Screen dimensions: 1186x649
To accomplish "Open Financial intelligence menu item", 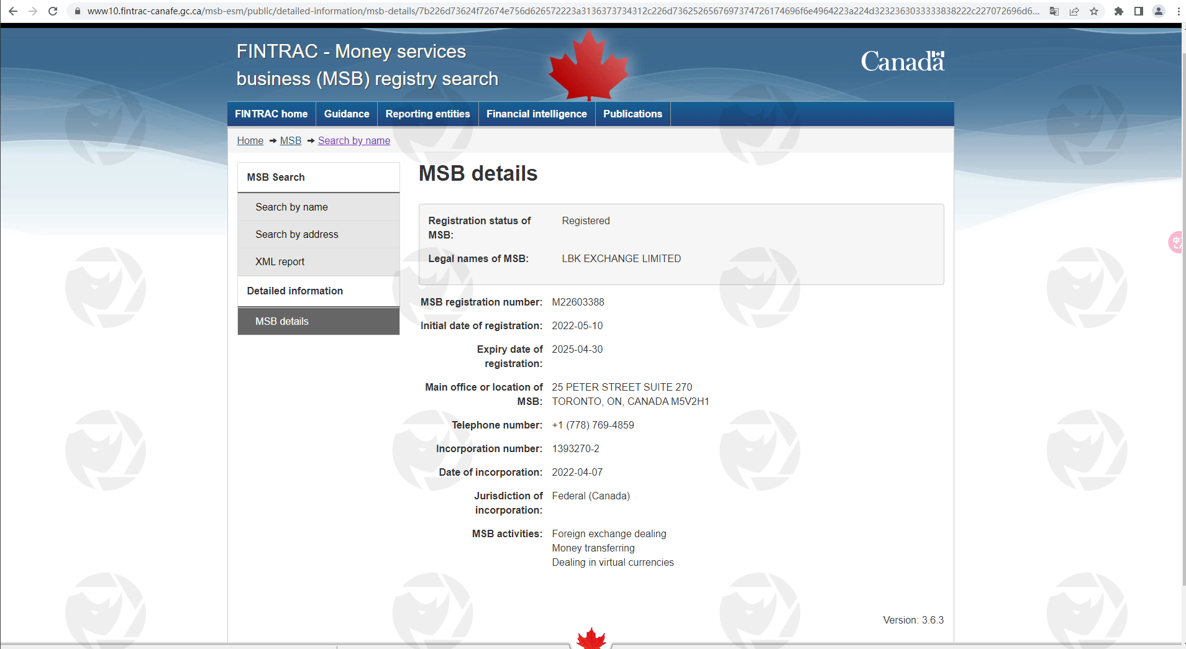I will (x=536, y=114).
